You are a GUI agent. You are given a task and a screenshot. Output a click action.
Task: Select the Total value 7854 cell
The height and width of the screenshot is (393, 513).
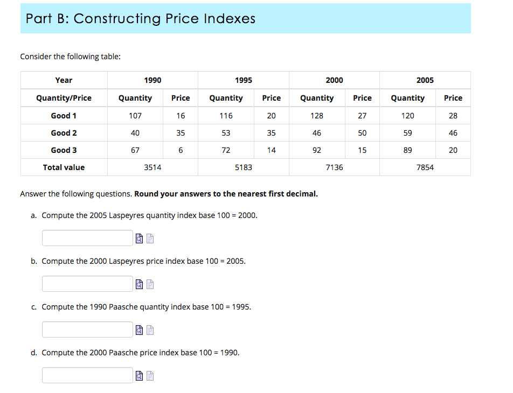pos(425,167)
